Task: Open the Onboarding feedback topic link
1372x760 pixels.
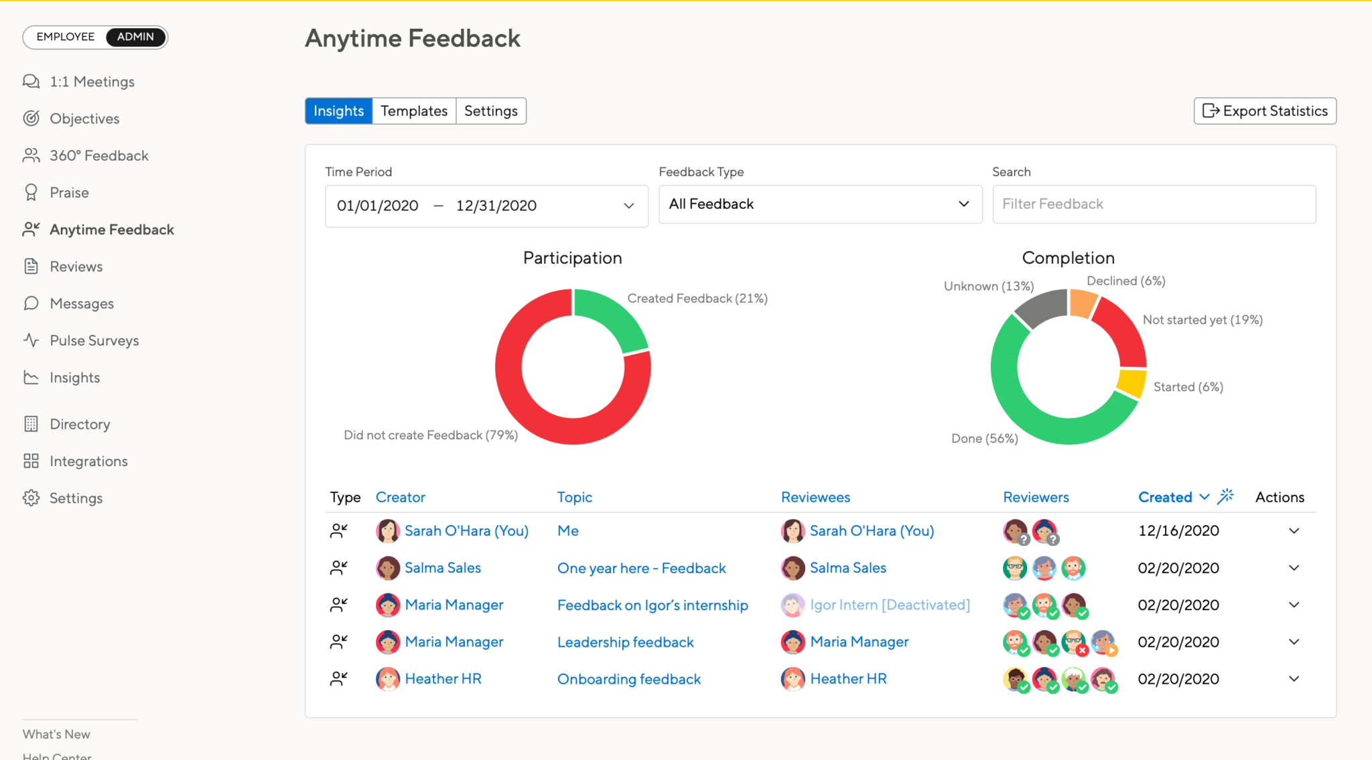Action: tap(628, 678)
